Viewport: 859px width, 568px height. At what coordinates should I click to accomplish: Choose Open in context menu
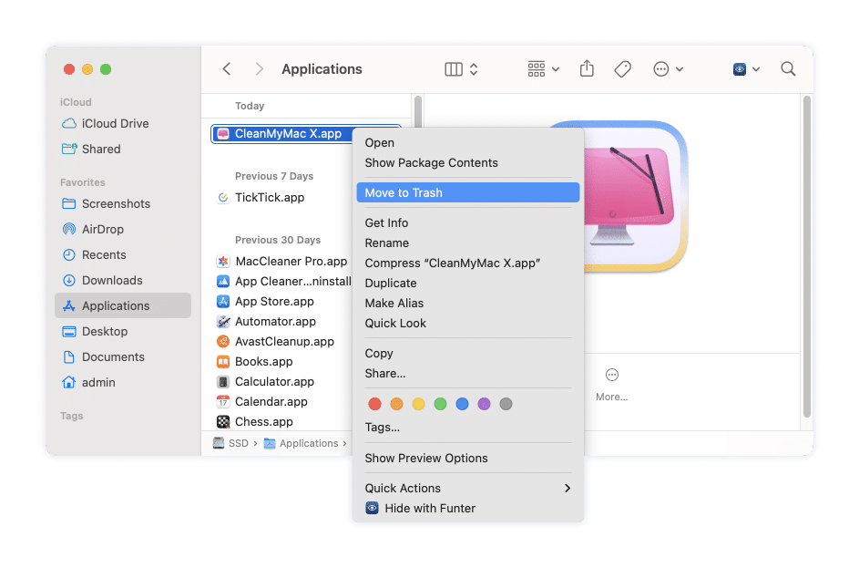[468, 142]
